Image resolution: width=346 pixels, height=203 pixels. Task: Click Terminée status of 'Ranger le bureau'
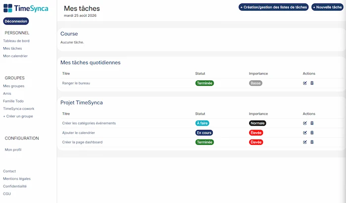(x=205, y=83)
